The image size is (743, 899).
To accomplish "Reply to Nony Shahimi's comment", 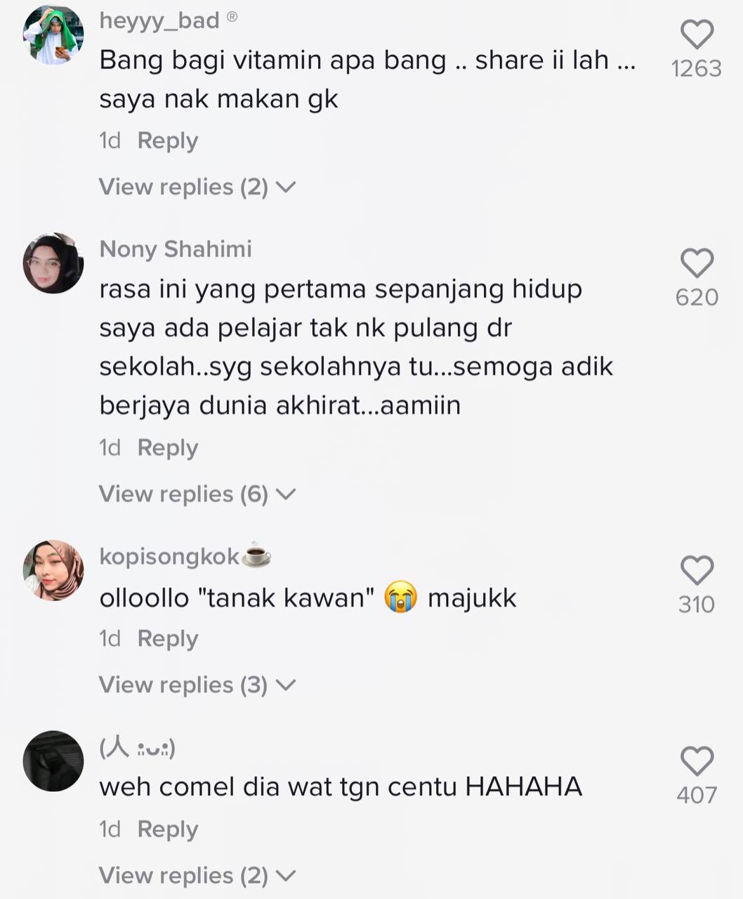I will [168, 447].
